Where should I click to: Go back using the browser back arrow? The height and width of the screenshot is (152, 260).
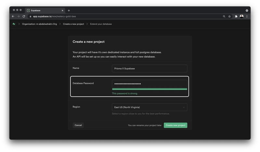click(13, 17)
